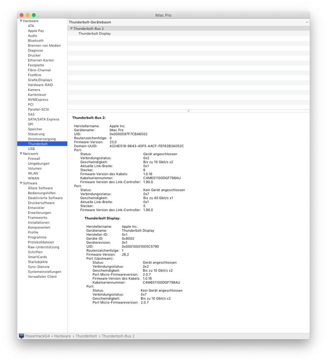The image size is (327, 362).
Task: Open Grafik/Displays entry
Action: pos(40,80)
